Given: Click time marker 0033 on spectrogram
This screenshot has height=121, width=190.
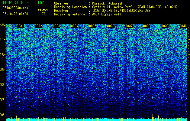Looking at the screenshot, I should [56, 26].
